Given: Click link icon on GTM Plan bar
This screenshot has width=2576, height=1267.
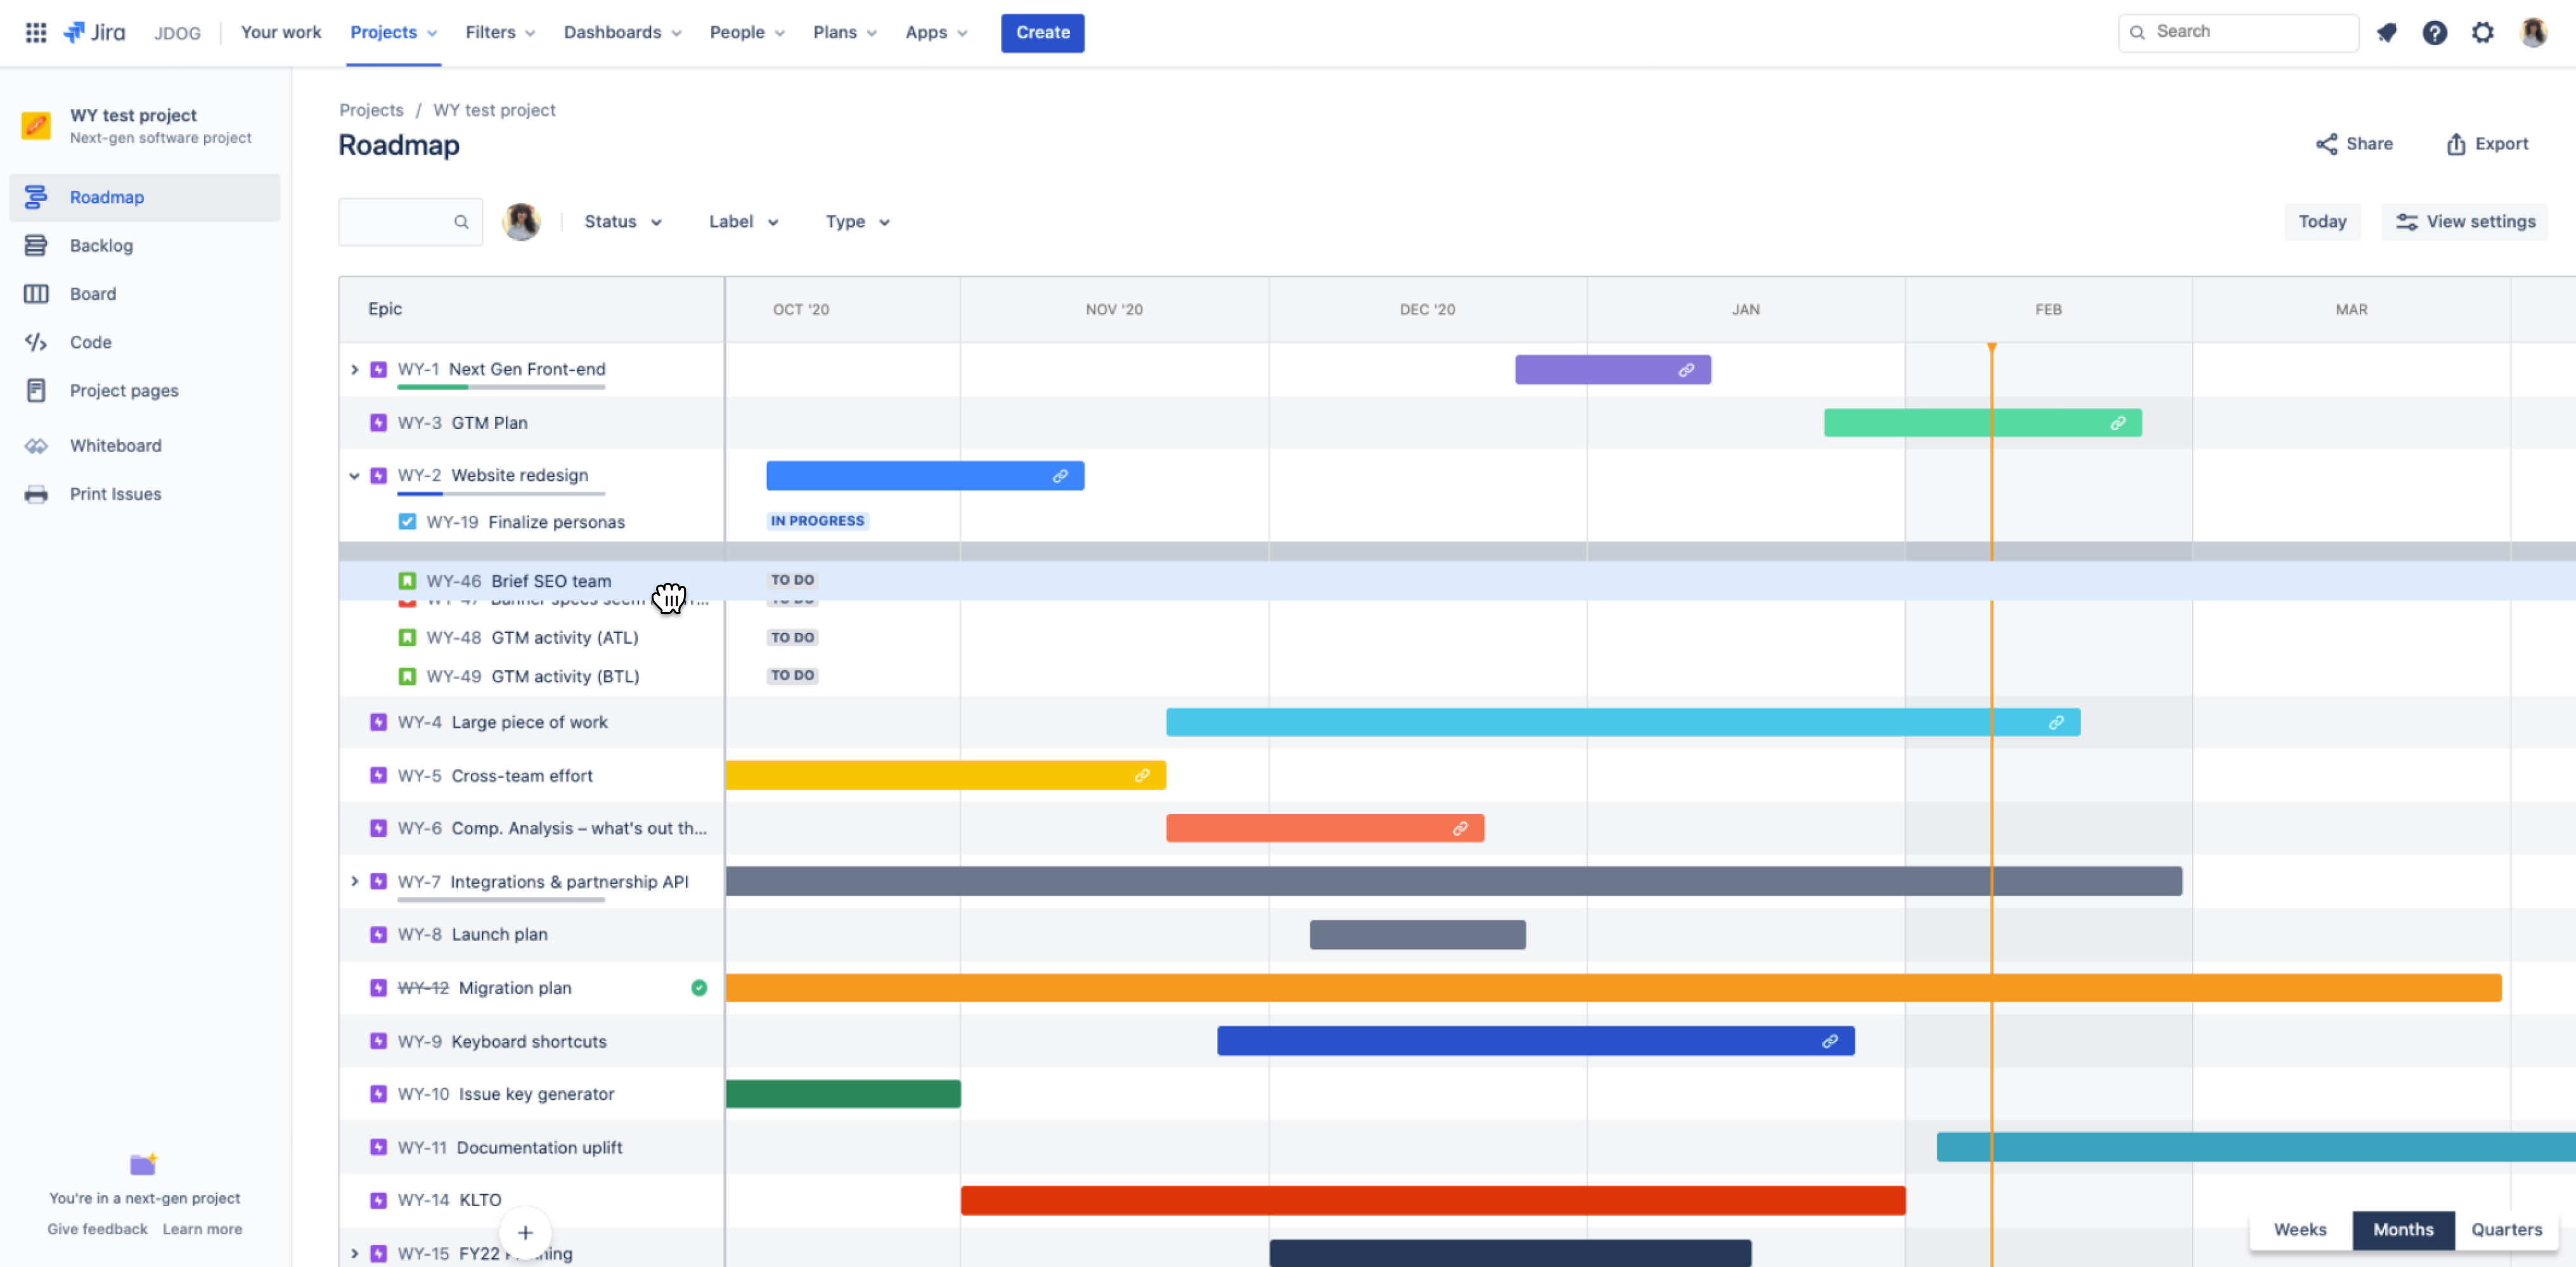Looking at the screenshot, I should 2117,423.
